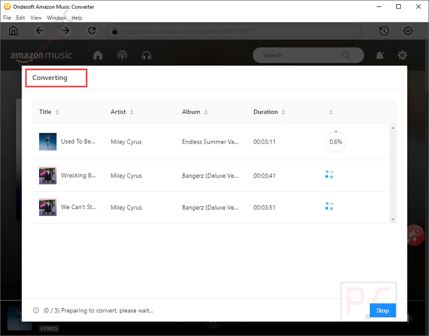429x336 pixels.
Task: Open the View menu
Action: point(36,18)
